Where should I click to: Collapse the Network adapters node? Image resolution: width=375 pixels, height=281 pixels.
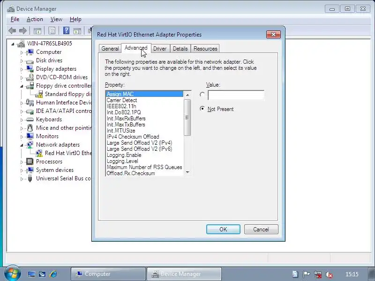point(22,145)
